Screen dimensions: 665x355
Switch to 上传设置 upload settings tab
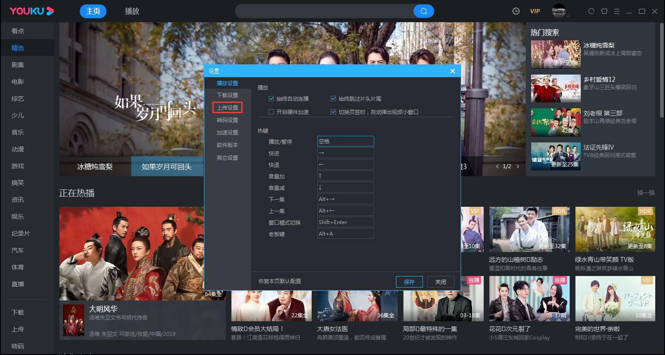coord(227,107)
